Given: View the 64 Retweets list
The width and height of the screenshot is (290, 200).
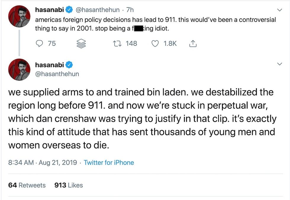Looking at the screenshot, I should [x=27, y=185].
